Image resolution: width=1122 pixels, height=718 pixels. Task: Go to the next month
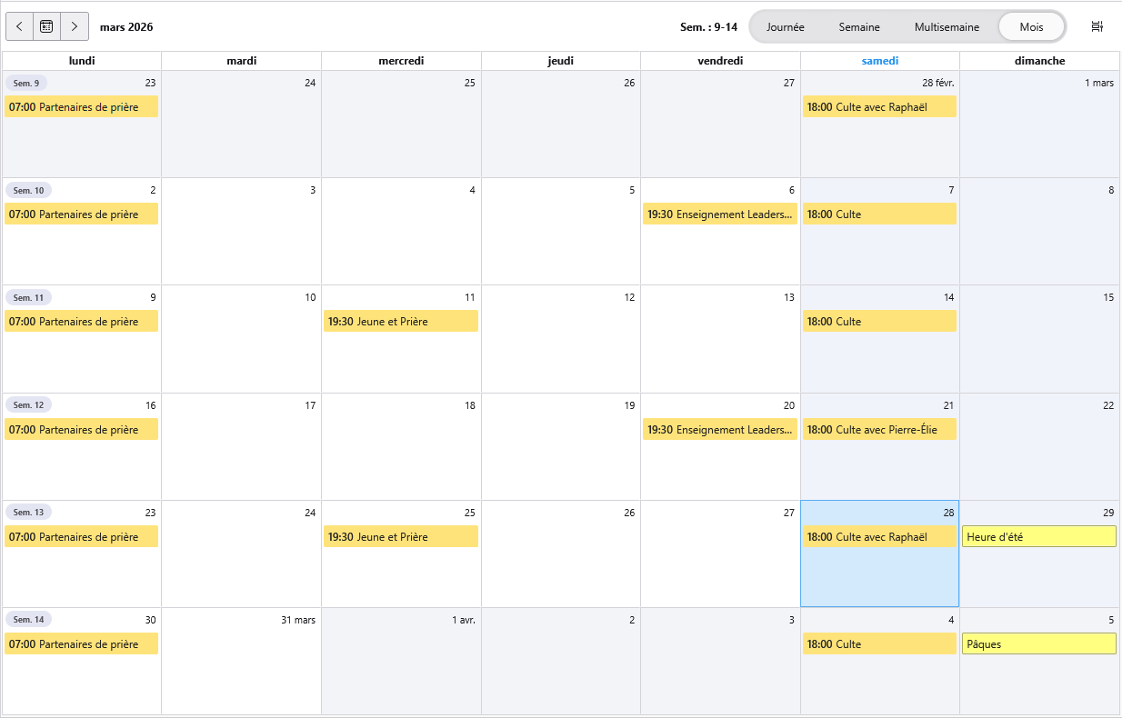[x=75, y=26]
